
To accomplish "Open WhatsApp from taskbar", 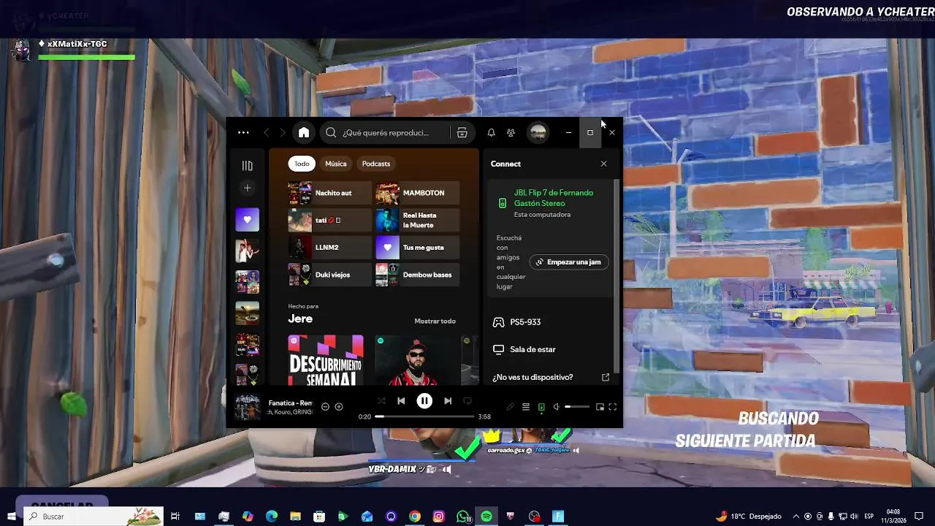I will [x=462, y=517].
